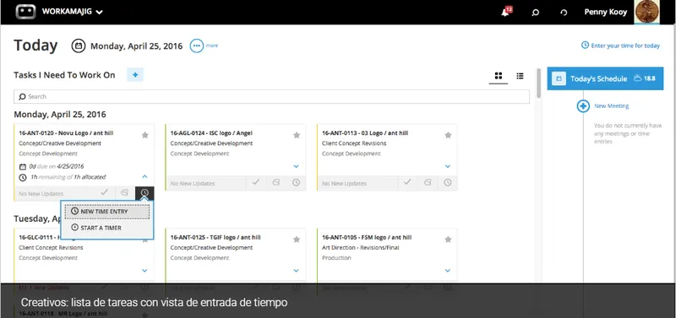Star the 16-ANT-0125 TGIF logo task
The height and width of the screenshot is (318, 676).
297,240
